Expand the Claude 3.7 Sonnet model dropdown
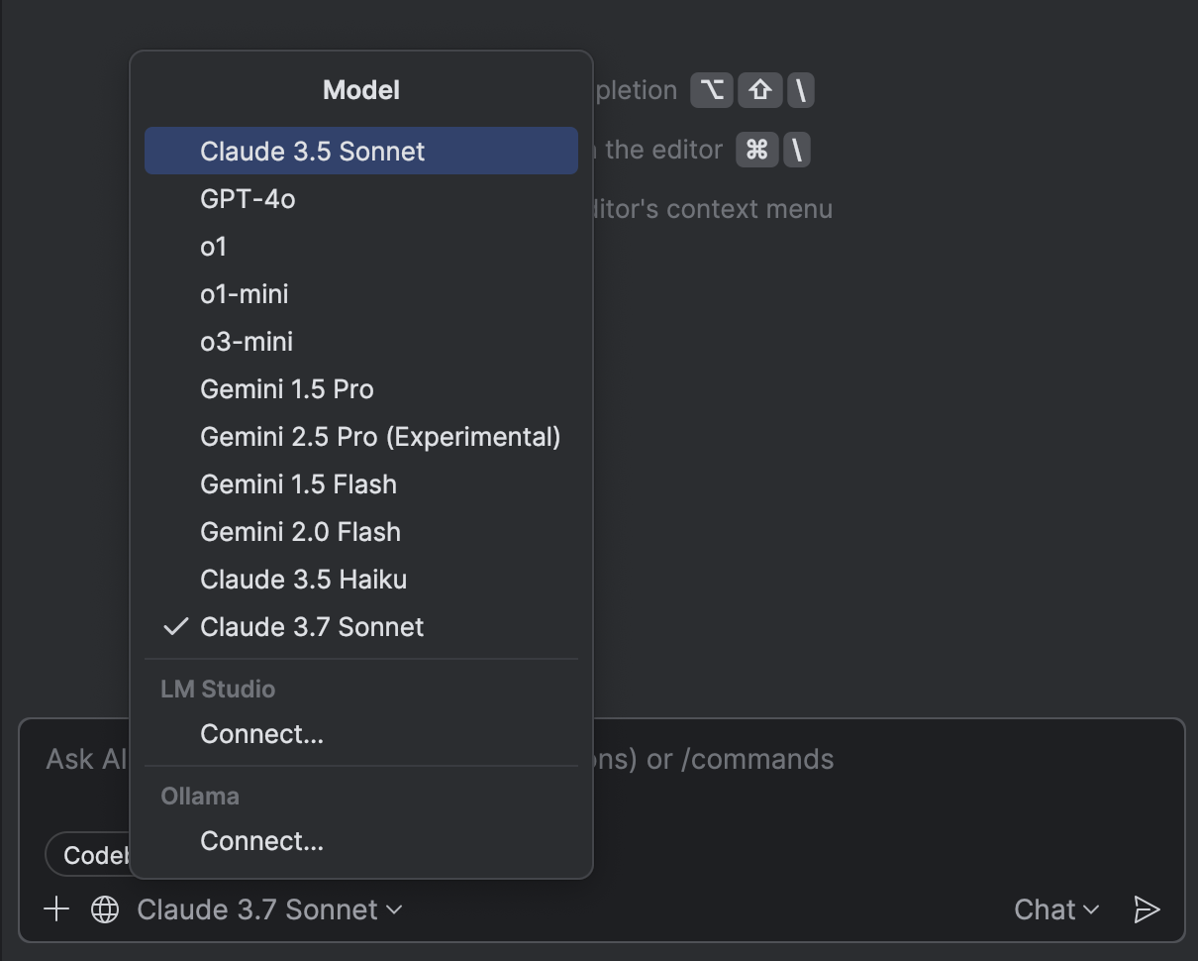The image size is (1198, 961). tap(269, 909)
